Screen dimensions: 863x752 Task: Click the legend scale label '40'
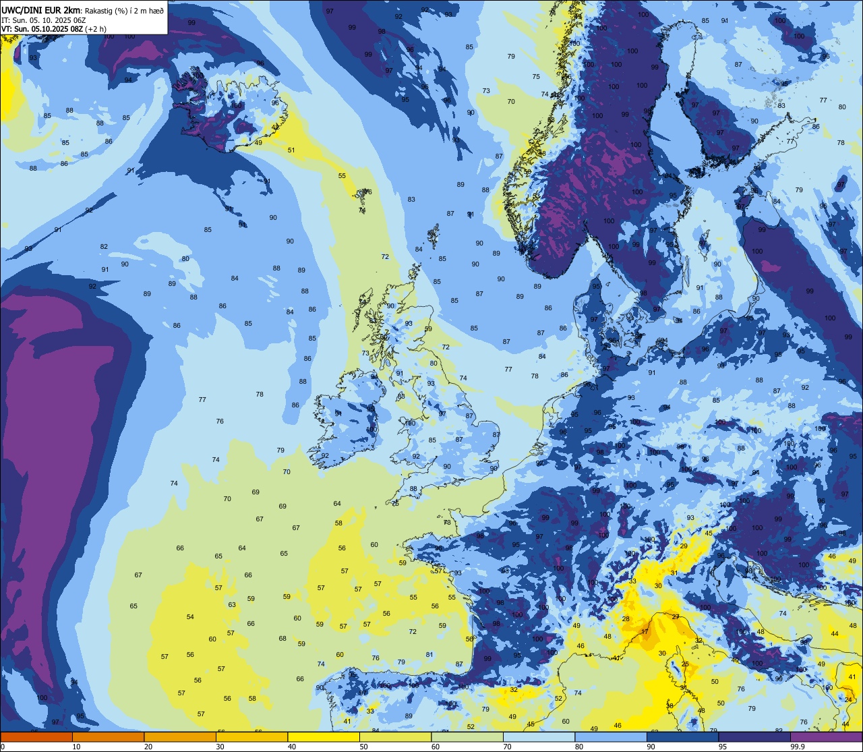click(x=292, y=747)
